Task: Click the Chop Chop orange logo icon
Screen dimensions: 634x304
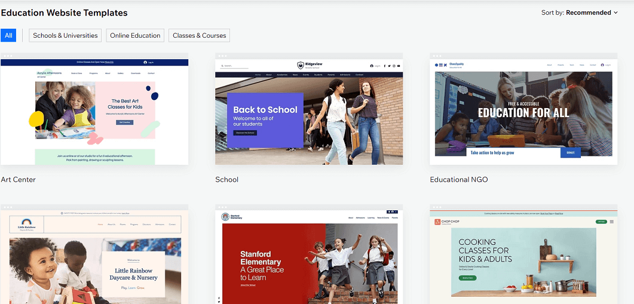Action: [437, 222]
